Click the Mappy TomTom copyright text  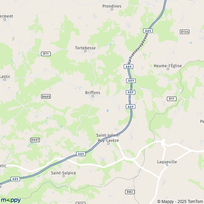pyautogui.click(x=181, y=201)
